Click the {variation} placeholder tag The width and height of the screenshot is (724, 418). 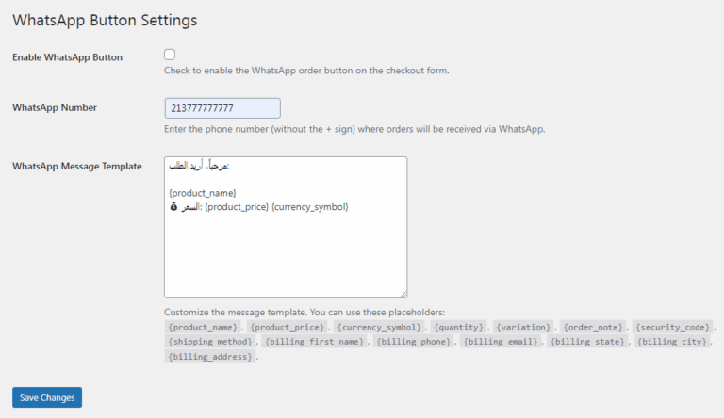pos(525,327)
